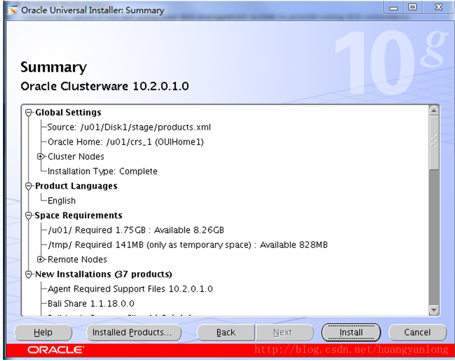Click the Install button

[x=351, y=332]
